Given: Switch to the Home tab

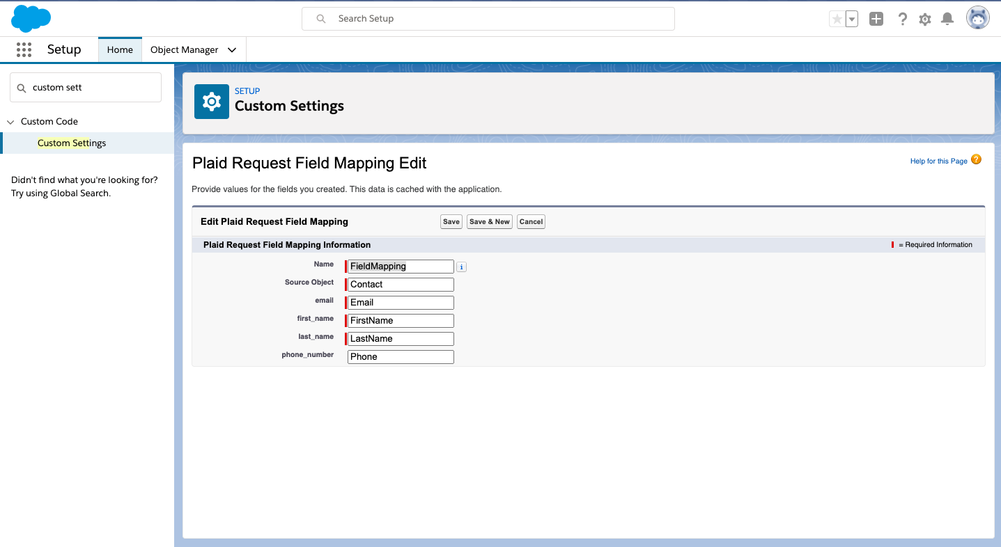Looking at the screenshot, I should [120, 49].
